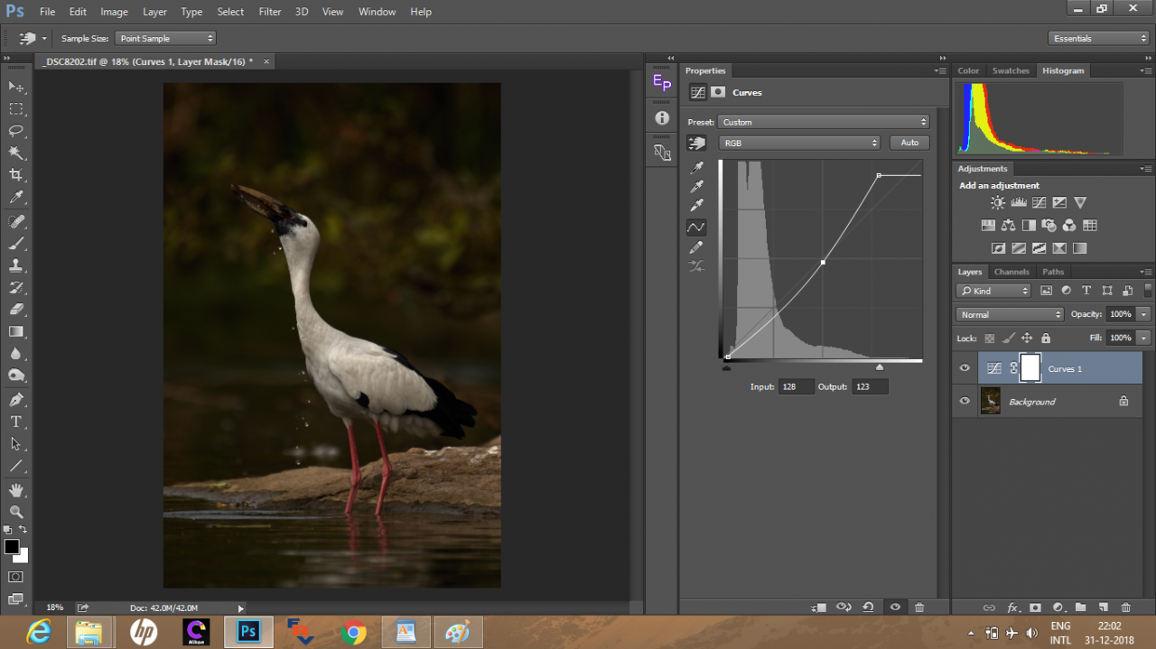Click the create new layer icon
1156x649 pixels.
1104,607
